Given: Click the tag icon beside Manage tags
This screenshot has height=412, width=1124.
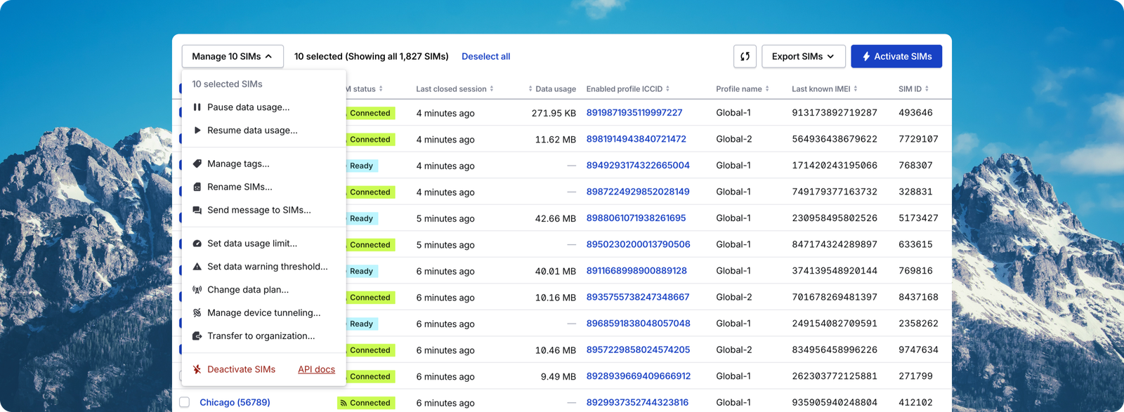Looking at the screenshot, I should click(x=197, y=164).
